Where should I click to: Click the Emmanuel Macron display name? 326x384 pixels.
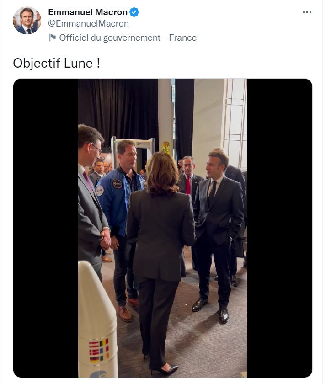click(x=88, y=12)
